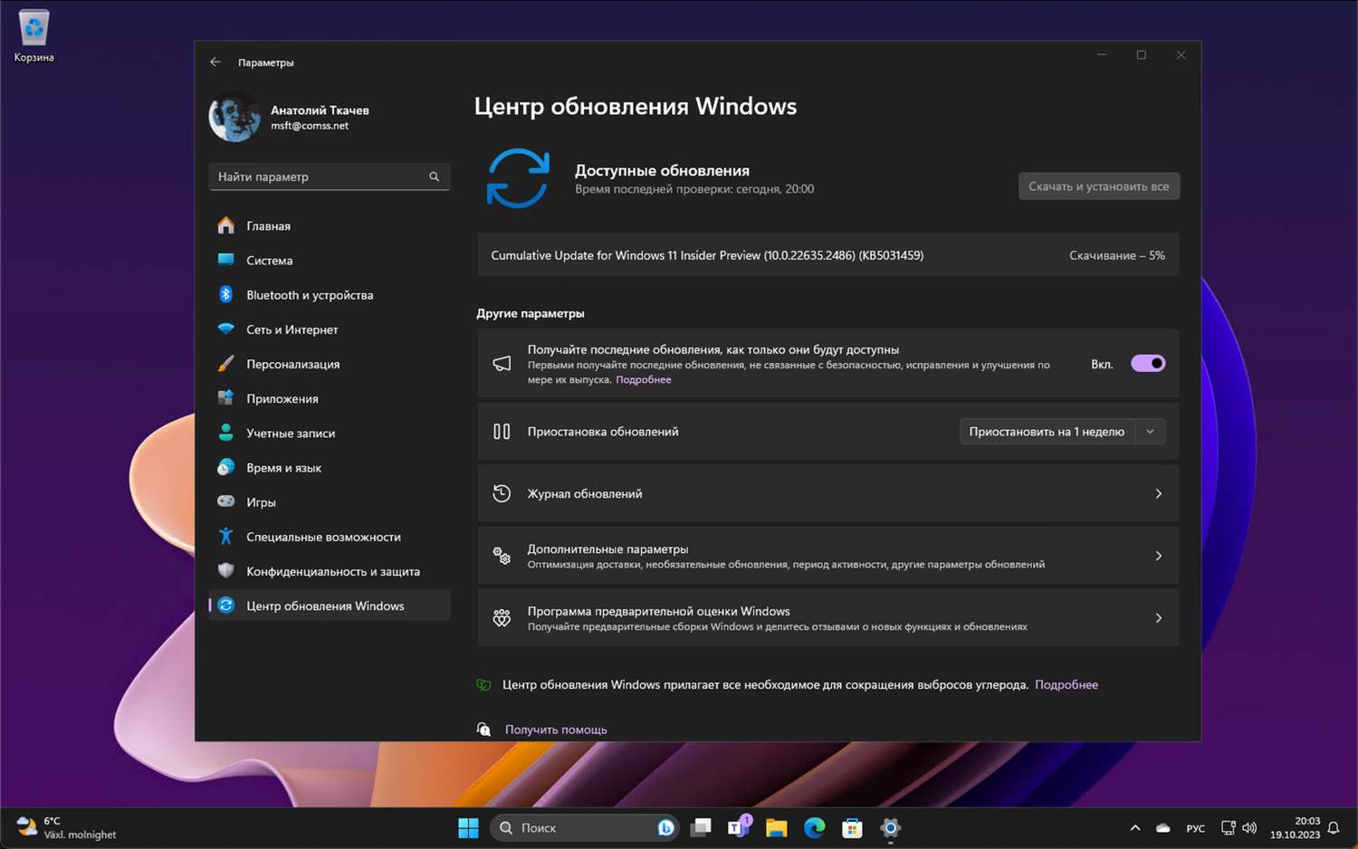
Task: Click the pause icon beside Приостановка обновлений
Action: tap(502, 432)
